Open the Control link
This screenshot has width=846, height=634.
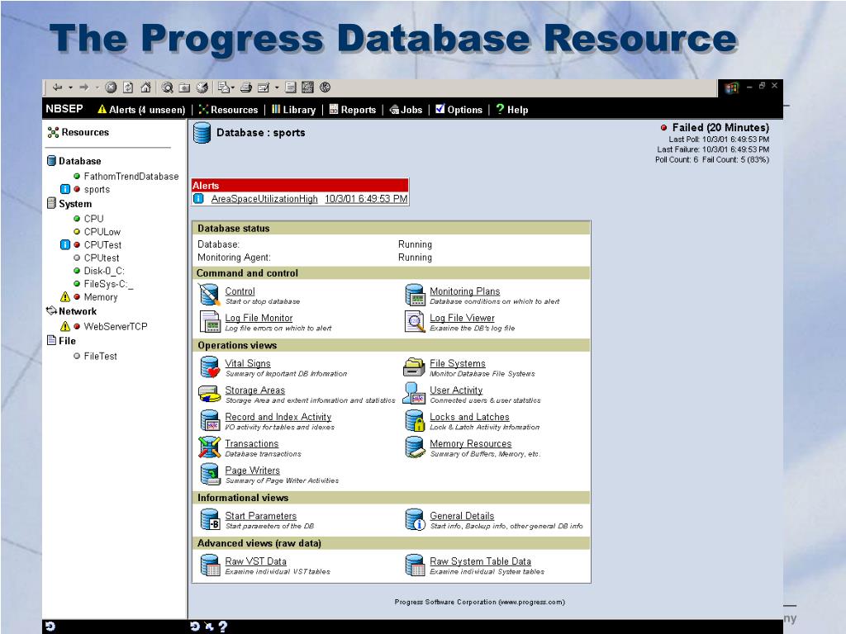click(x=240, y=291)
